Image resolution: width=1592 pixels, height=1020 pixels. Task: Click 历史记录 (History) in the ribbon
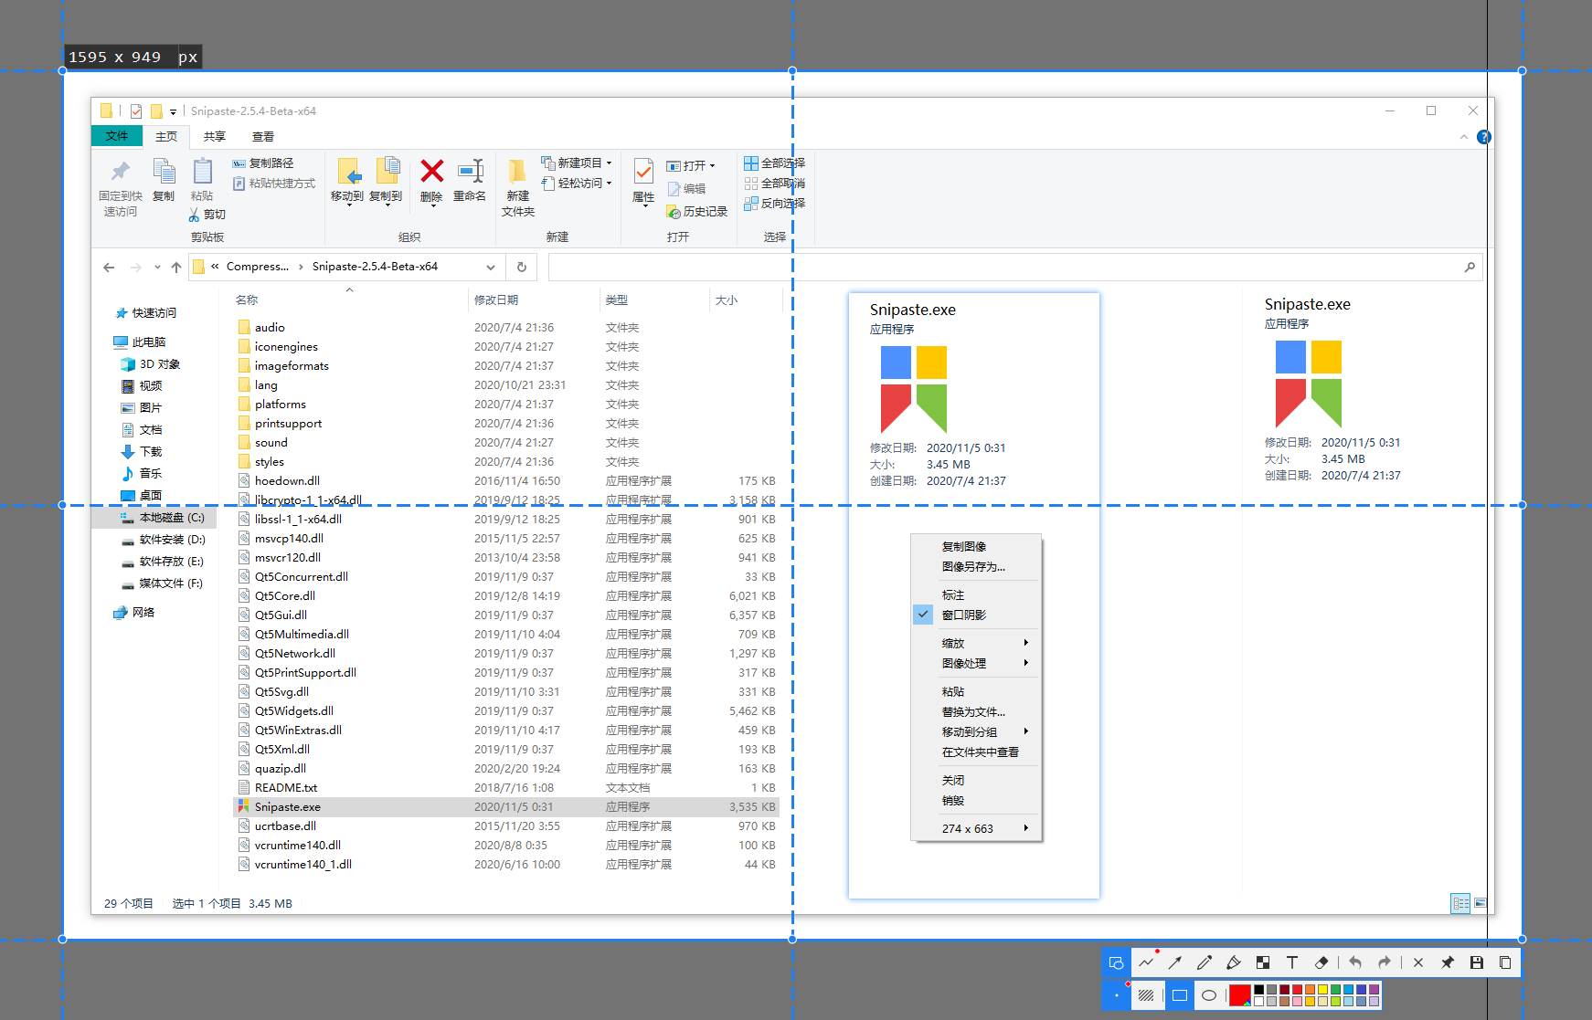[x=697, y=212]
